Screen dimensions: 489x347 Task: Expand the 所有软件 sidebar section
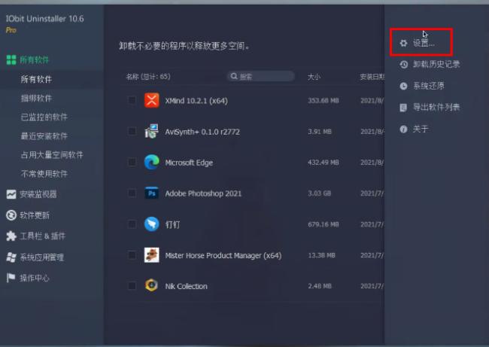[x=34, y=59]
